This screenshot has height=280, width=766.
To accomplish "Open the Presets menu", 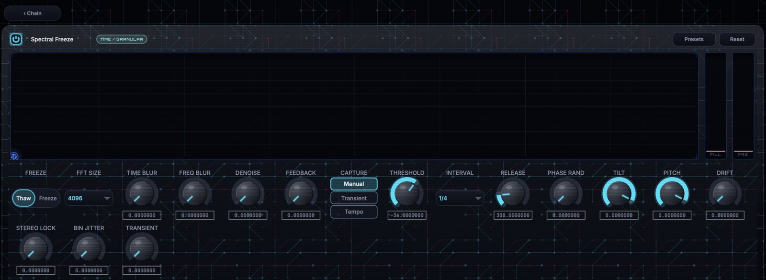I will click(694, 39).
